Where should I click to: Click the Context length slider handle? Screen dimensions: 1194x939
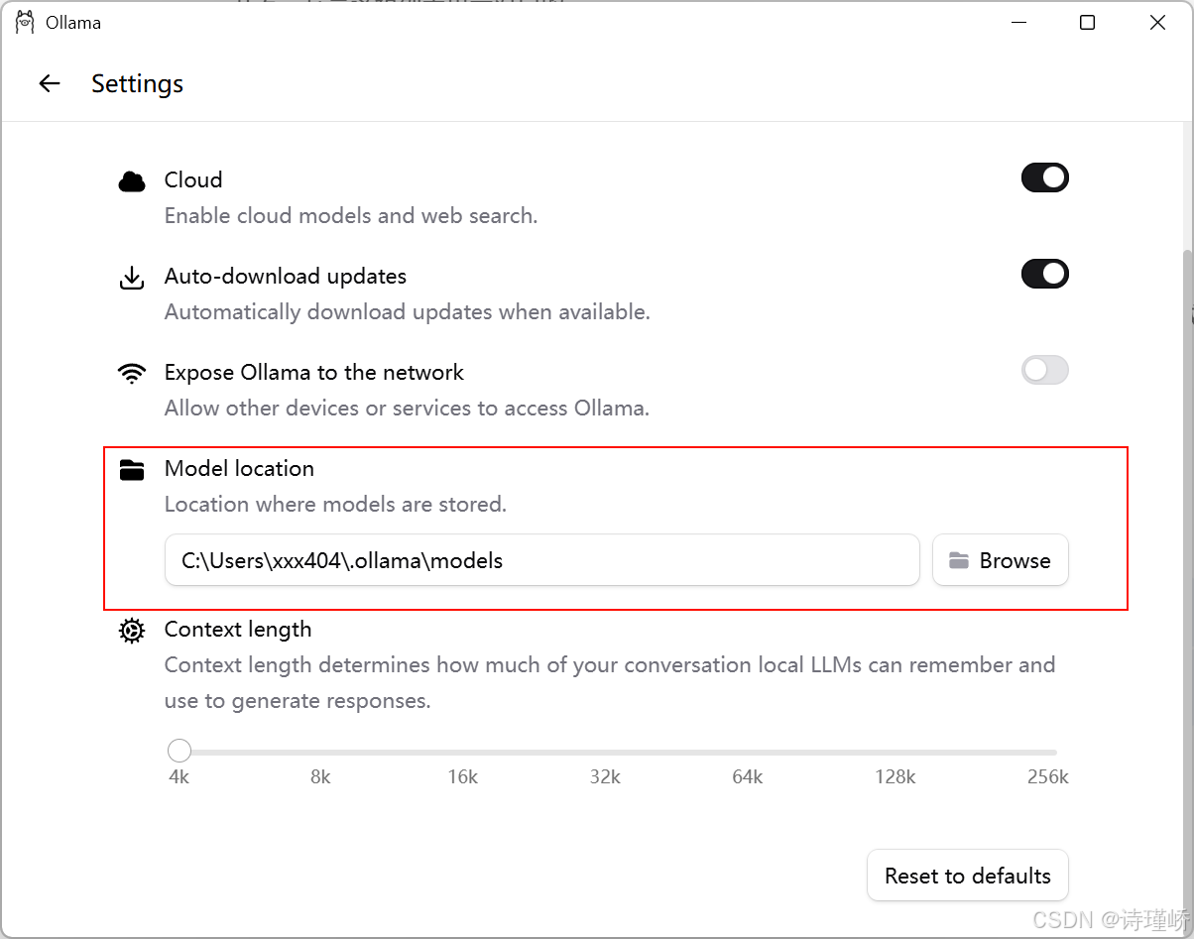179,751
